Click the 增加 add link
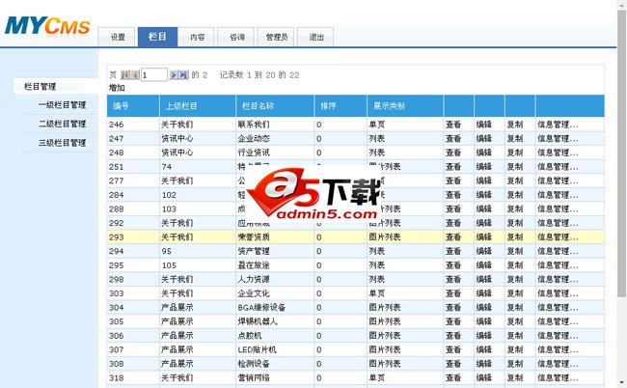 point(117,88)
